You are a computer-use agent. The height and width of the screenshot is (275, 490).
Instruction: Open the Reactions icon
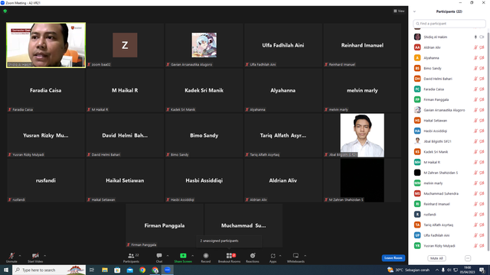(x=253, y=256)
